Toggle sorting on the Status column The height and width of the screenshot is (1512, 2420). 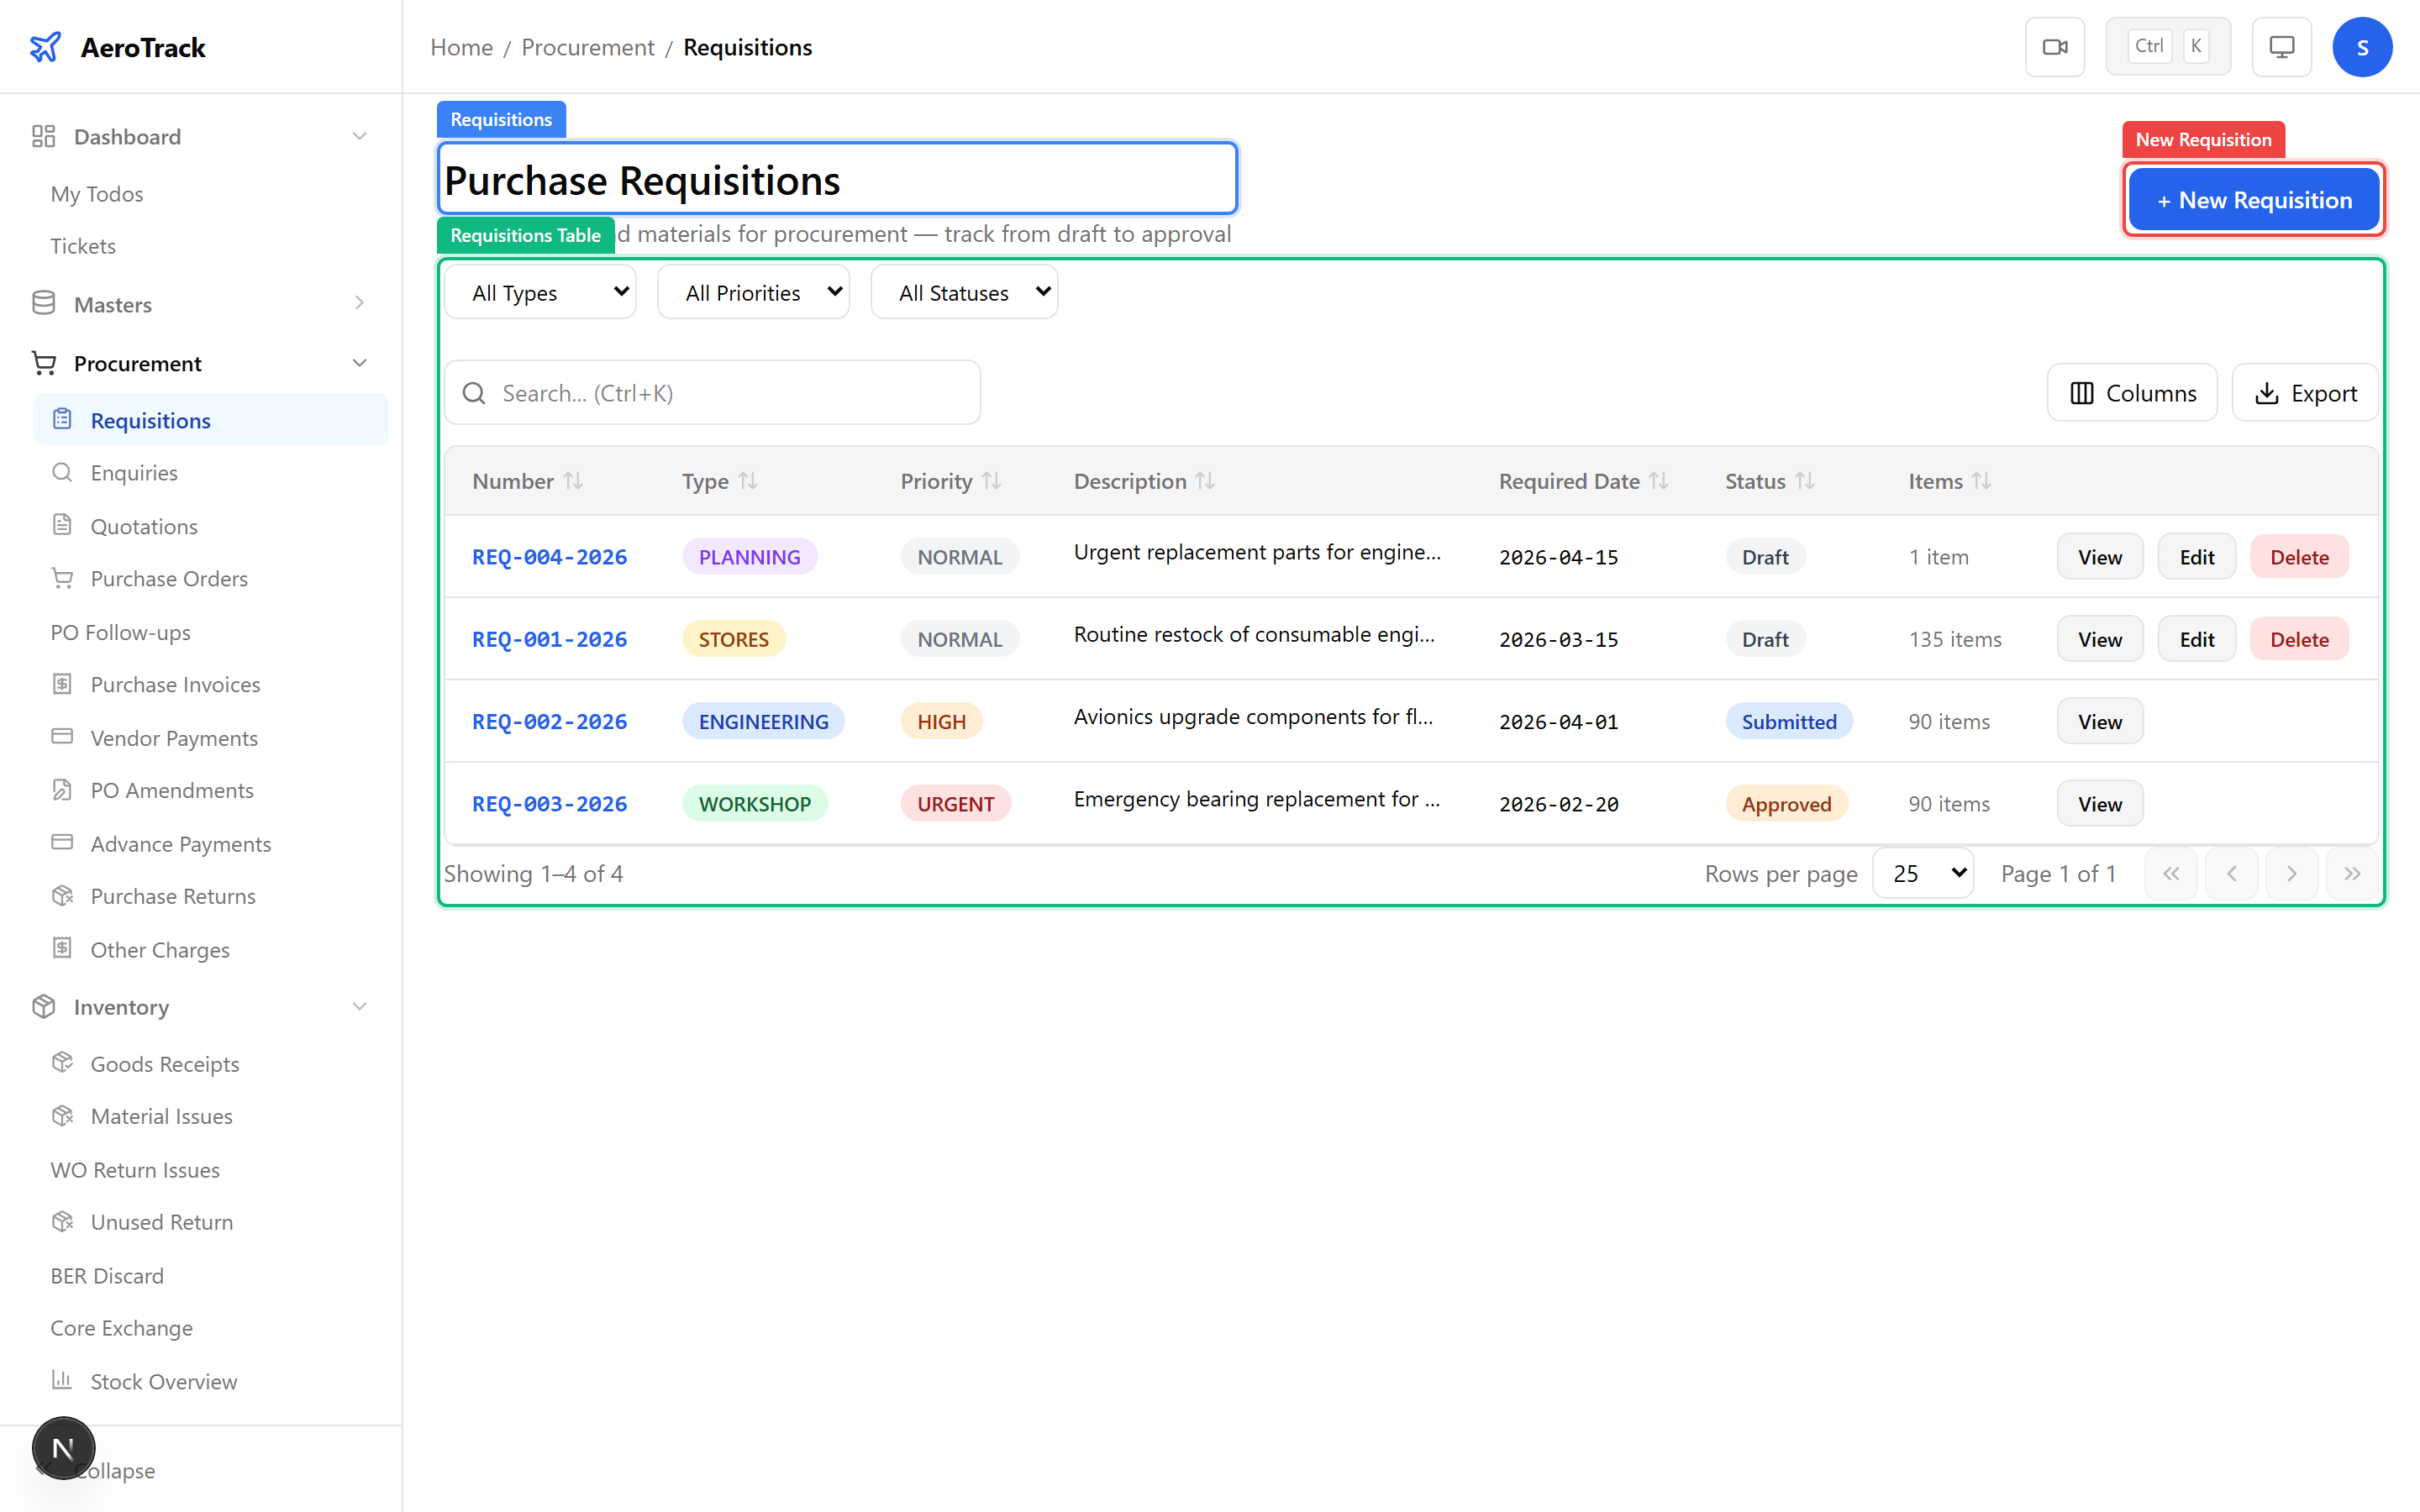[1805, 480]
